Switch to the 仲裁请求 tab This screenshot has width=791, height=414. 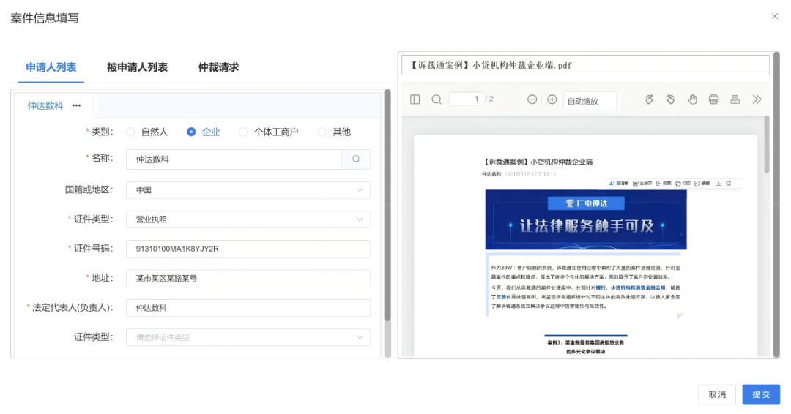pos(218,67)
